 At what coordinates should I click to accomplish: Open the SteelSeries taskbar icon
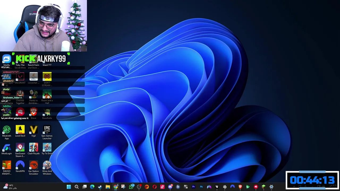pos(225,187)
